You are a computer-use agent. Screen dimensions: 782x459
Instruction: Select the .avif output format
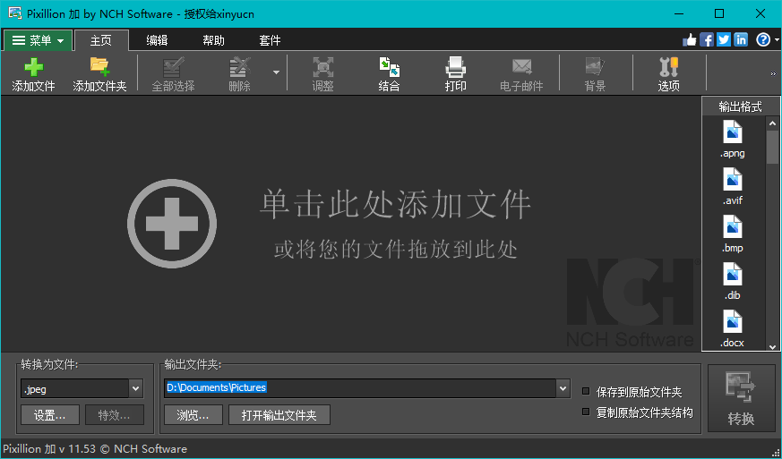733,187
